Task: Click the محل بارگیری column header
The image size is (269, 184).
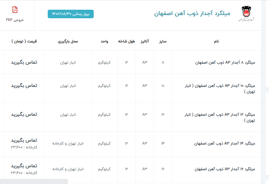Action: (68, 41)
